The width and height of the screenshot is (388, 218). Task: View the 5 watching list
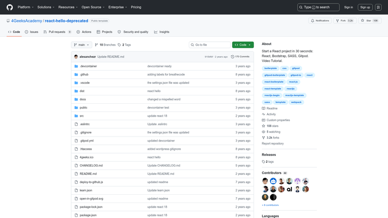pos(271,132)
